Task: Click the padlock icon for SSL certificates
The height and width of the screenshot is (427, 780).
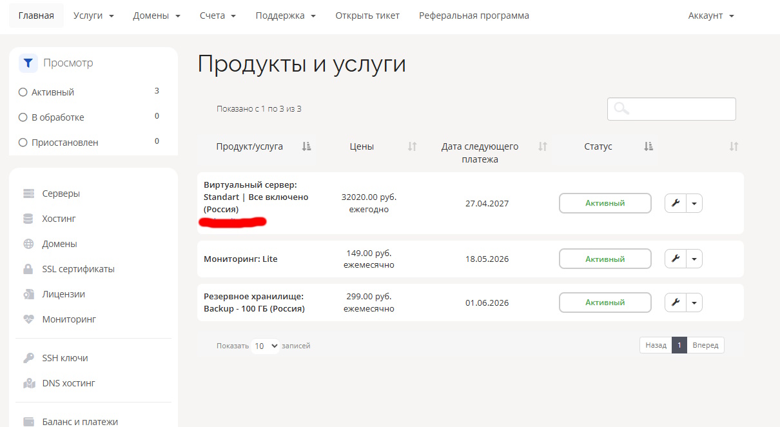Action: pos(28,269)
